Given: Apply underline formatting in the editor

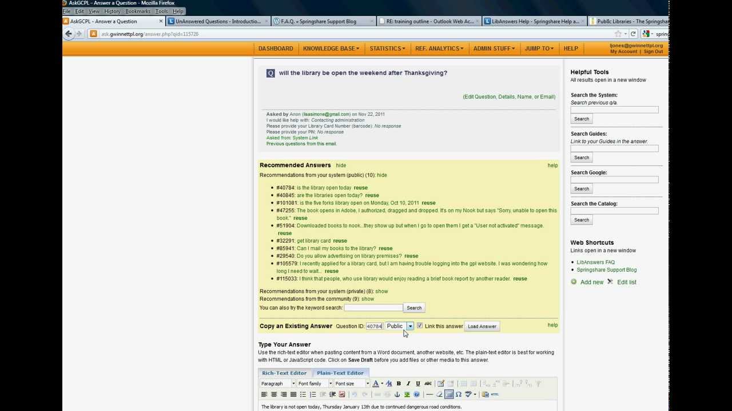Looking at the screenshot, I should tap(418, 384).
